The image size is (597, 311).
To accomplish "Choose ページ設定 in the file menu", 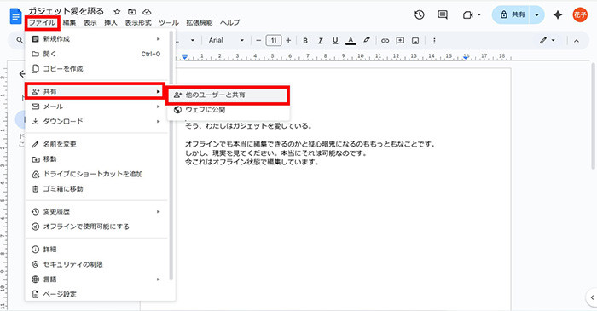I will [96, 294].
